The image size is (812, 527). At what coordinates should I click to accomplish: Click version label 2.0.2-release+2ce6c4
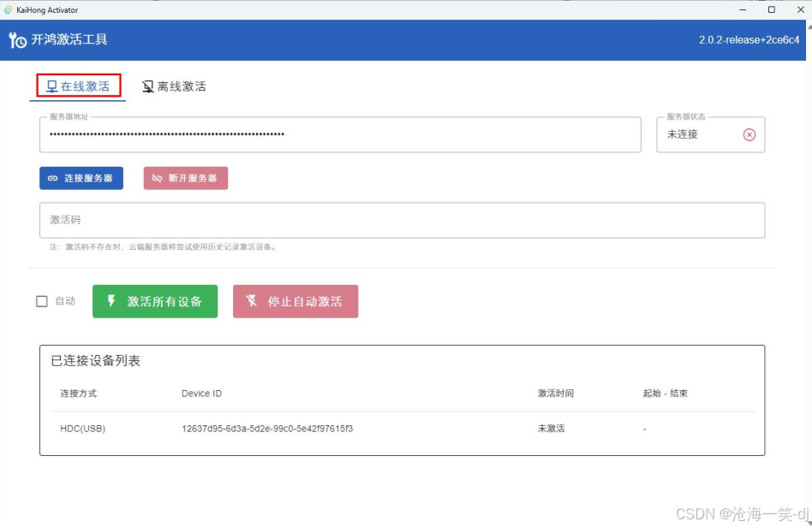pos(749,40)
